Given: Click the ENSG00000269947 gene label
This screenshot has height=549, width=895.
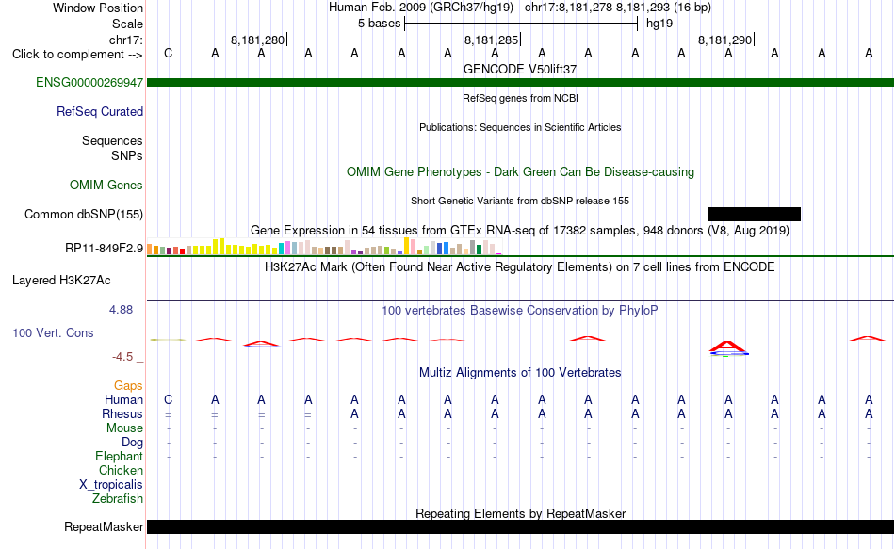Looking at the screenshot, I should [x=89, y=82].
